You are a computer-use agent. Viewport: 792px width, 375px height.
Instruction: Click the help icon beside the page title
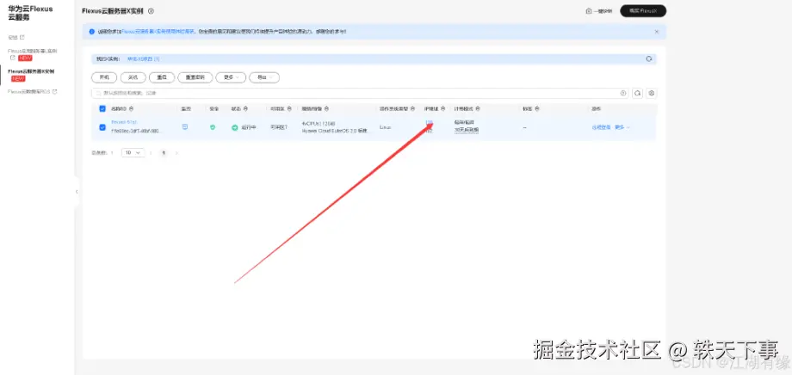point(151,11)
